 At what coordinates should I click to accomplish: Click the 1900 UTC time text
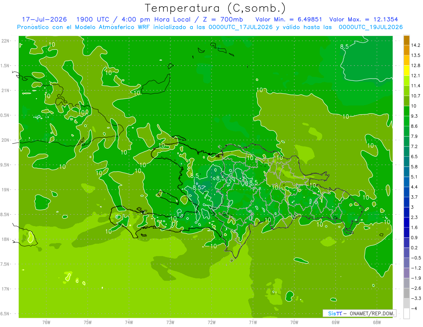(x=92, y=19)
